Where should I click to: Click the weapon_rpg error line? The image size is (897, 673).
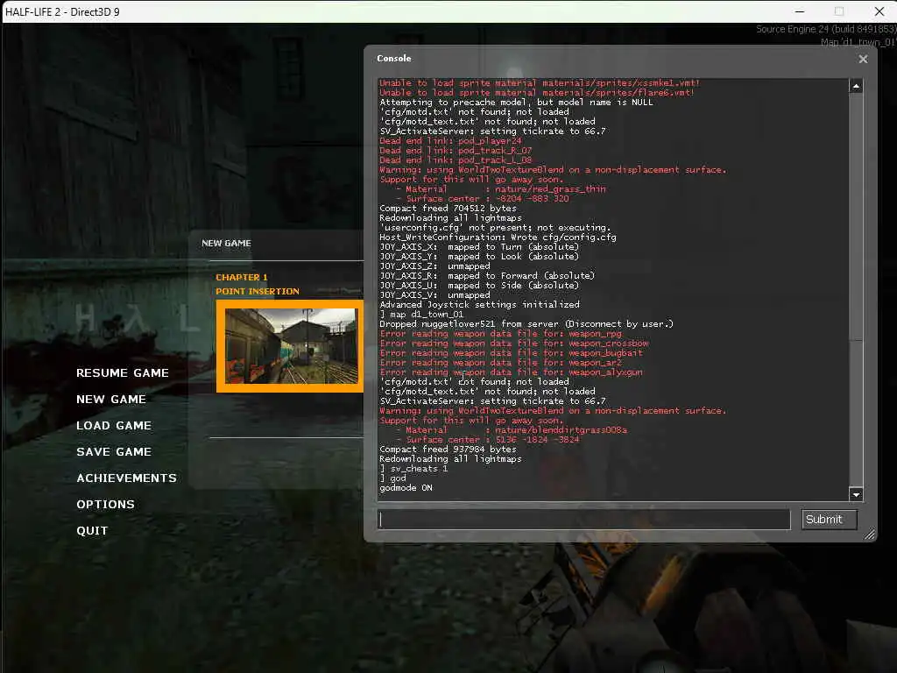point(500,334)
